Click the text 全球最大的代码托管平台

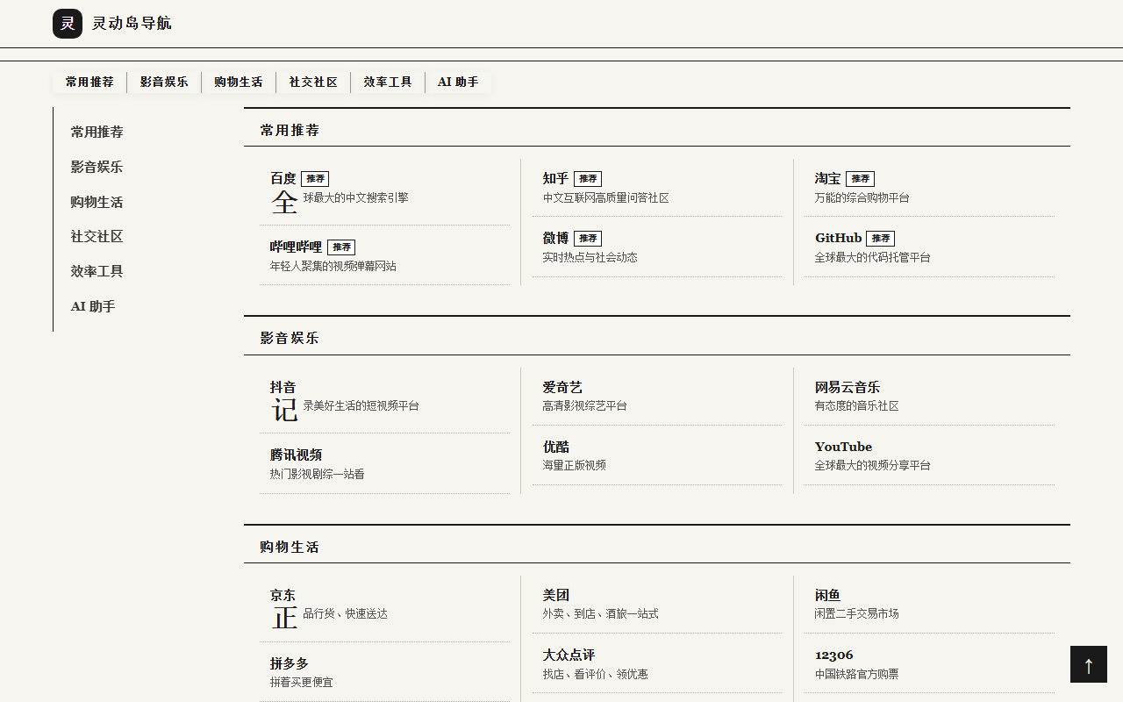click(x=873, y=258)
